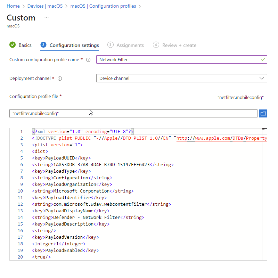This screenshot has height=278, width=278.
Task: Click info icon beside Deployment channel
Action: click(x=60, y=79)
